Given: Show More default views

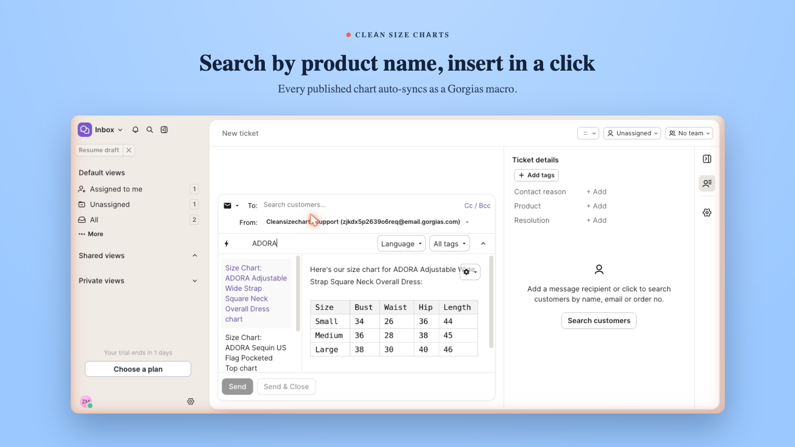Looking at the screenshot, I should point(91,234).
